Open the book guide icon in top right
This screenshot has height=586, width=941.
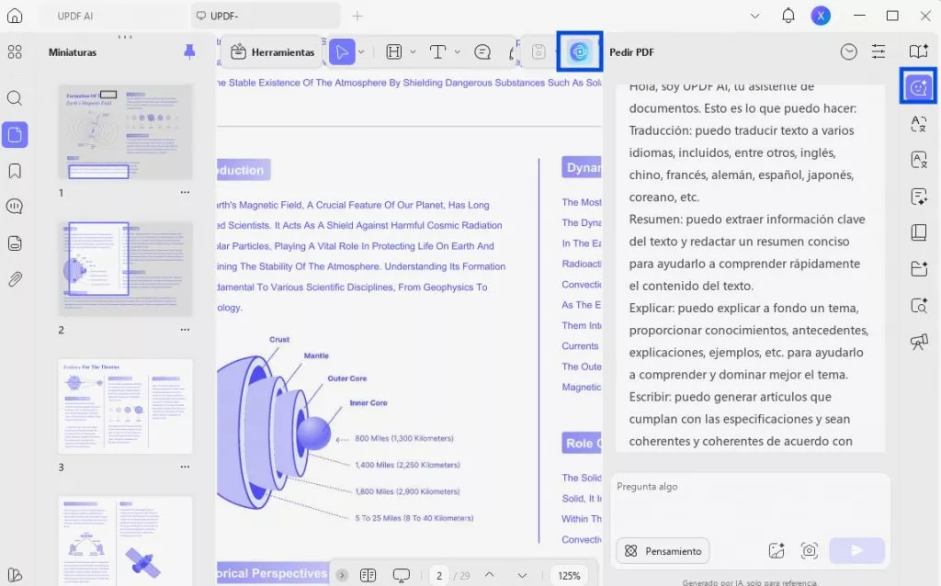coord(918,51)
